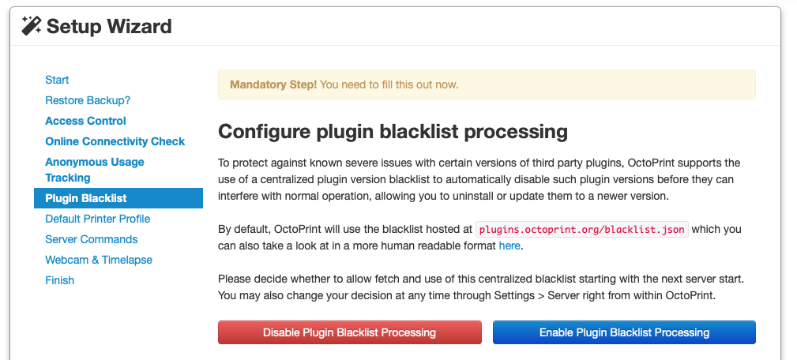This screenshot has width=797, height=360.
Task: Click the magic wand Setup Wizard icon
Action: [32, 26]
